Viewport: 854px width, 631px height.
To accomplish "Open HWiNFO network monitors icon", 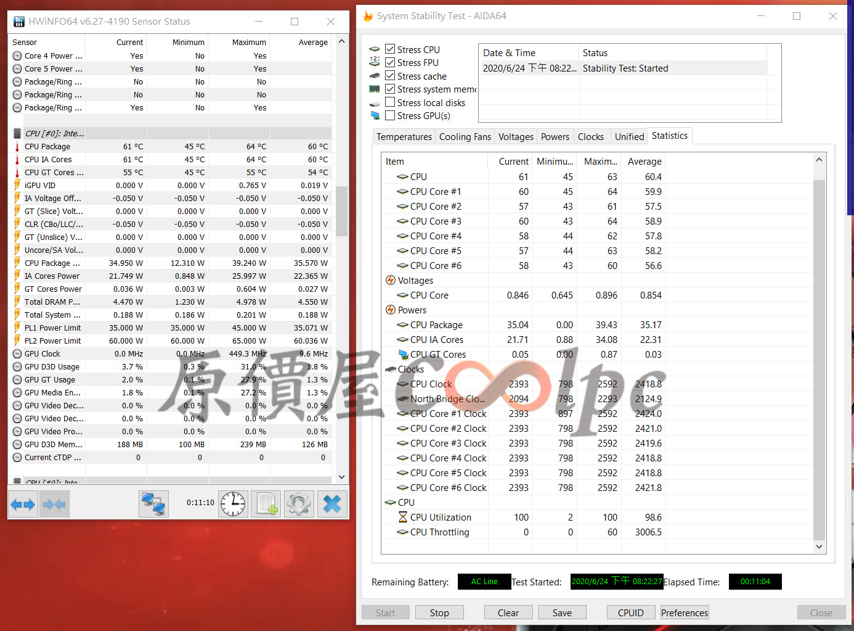I will [153, 504].
